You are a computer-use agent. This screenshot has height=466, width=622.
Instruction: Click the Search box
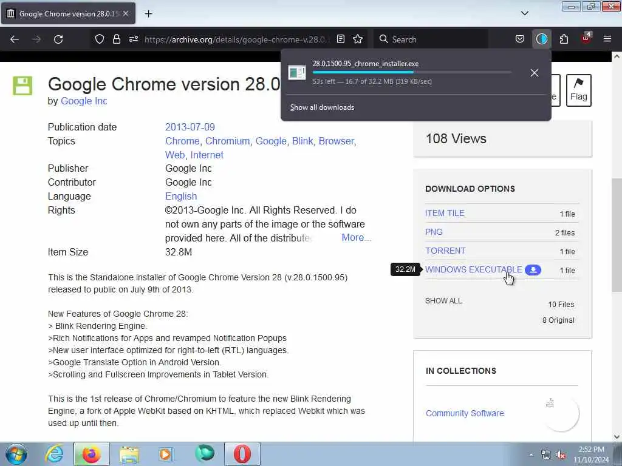click(x=431, y=39)
